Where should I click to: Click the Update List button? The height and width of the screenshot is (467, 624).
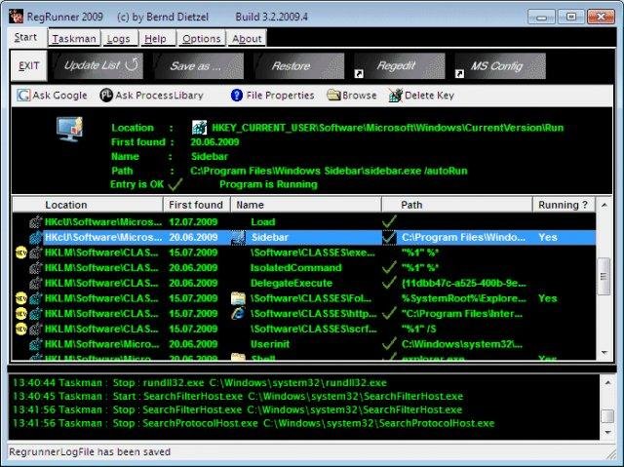98,65
